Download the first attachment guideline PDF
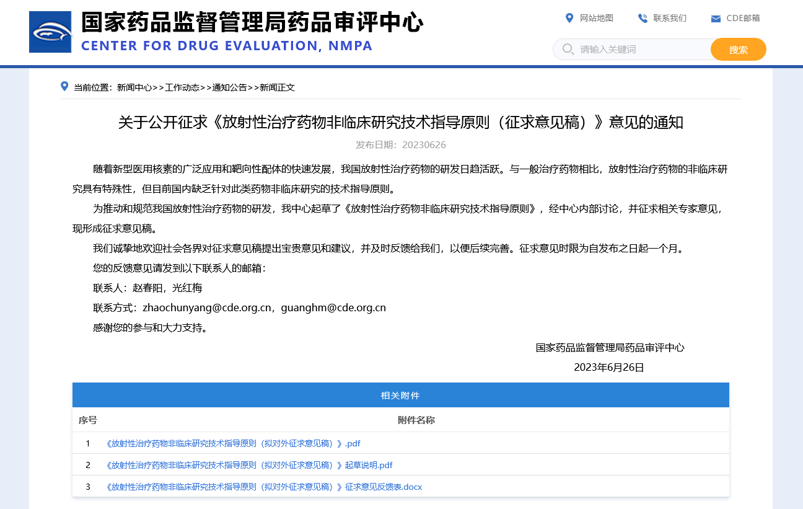Image resolution: width=803 pixels, height=509 pixels. pyautogui.click(x=233, y=443)
